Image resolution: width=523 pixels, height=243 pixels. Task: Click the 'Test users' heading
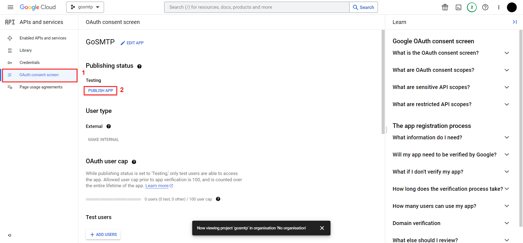click(99, 217)
